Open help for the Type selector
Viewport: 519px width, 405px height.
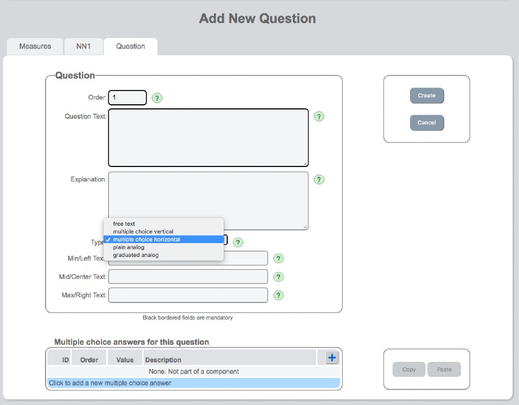tap(238, 242)
